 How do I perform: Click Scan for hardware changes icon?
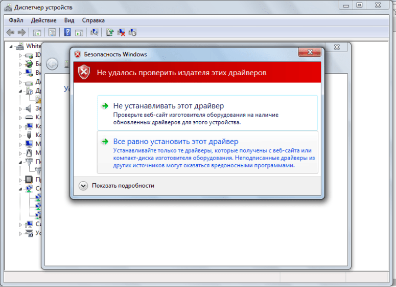pyautogui.click(x=94, y=32)
